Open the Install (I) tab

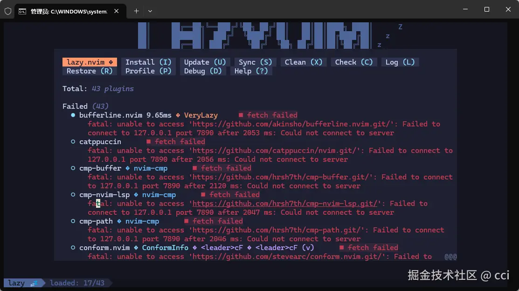click(148, 62)
